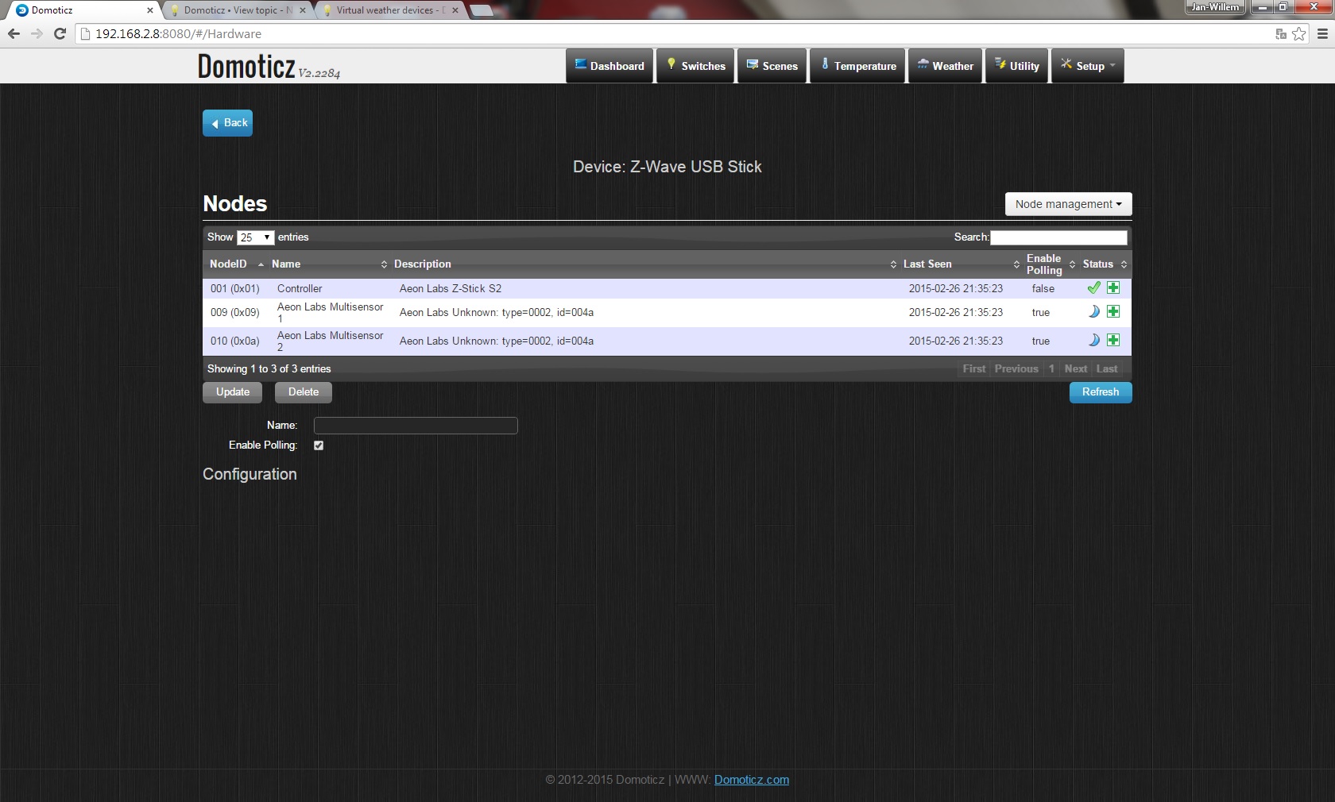Sort table by Last Seen column
Screen dimensions: 1335x802
click(962, 264)
